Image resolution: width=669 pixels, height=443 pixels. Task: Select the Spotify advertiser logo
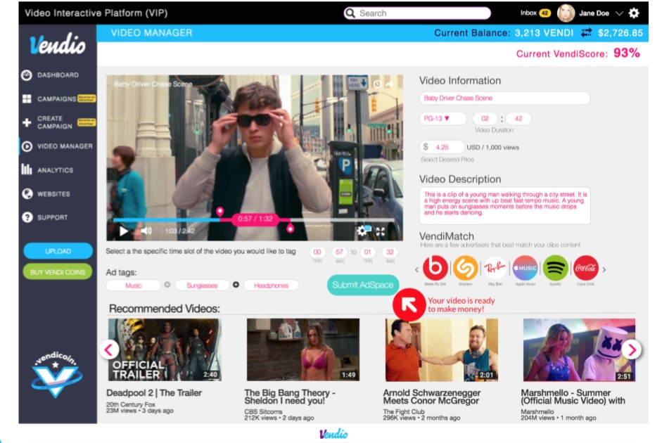click(555, 268)
